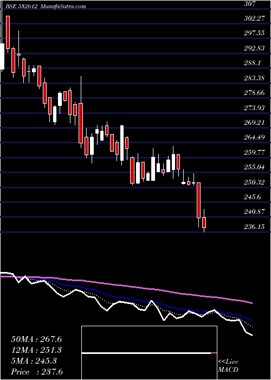271x380 pixels.
Task: Click the 302.27 price axis label
Action: click(x=255, y=18)
